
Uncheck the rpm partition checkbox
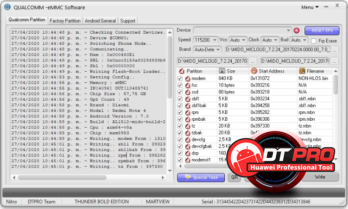(180, 113)
